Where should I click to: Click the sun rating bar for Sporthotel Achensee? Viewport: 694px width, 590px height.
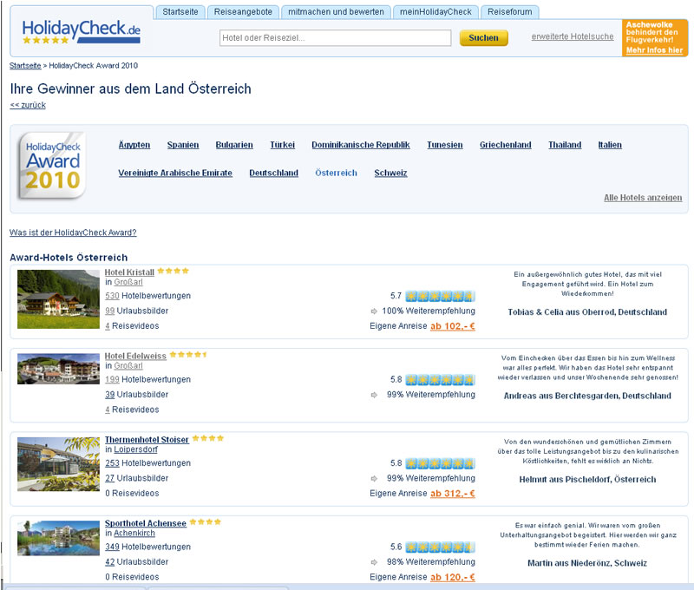(440, 547)
